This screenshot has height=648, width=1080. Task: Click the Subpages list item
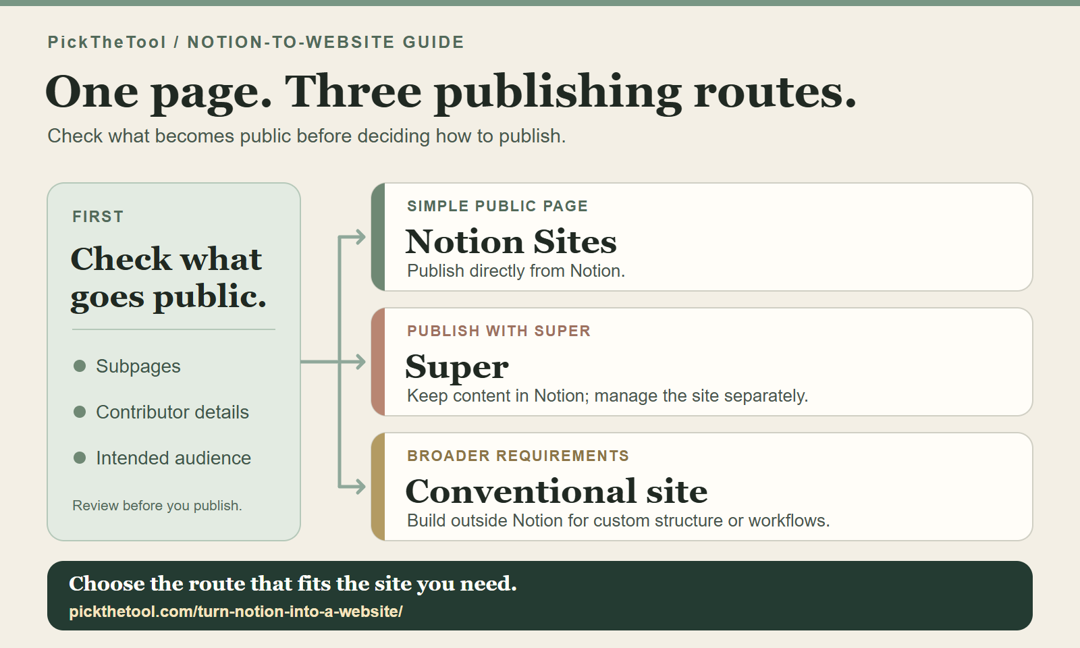click(x=138, y=366)
